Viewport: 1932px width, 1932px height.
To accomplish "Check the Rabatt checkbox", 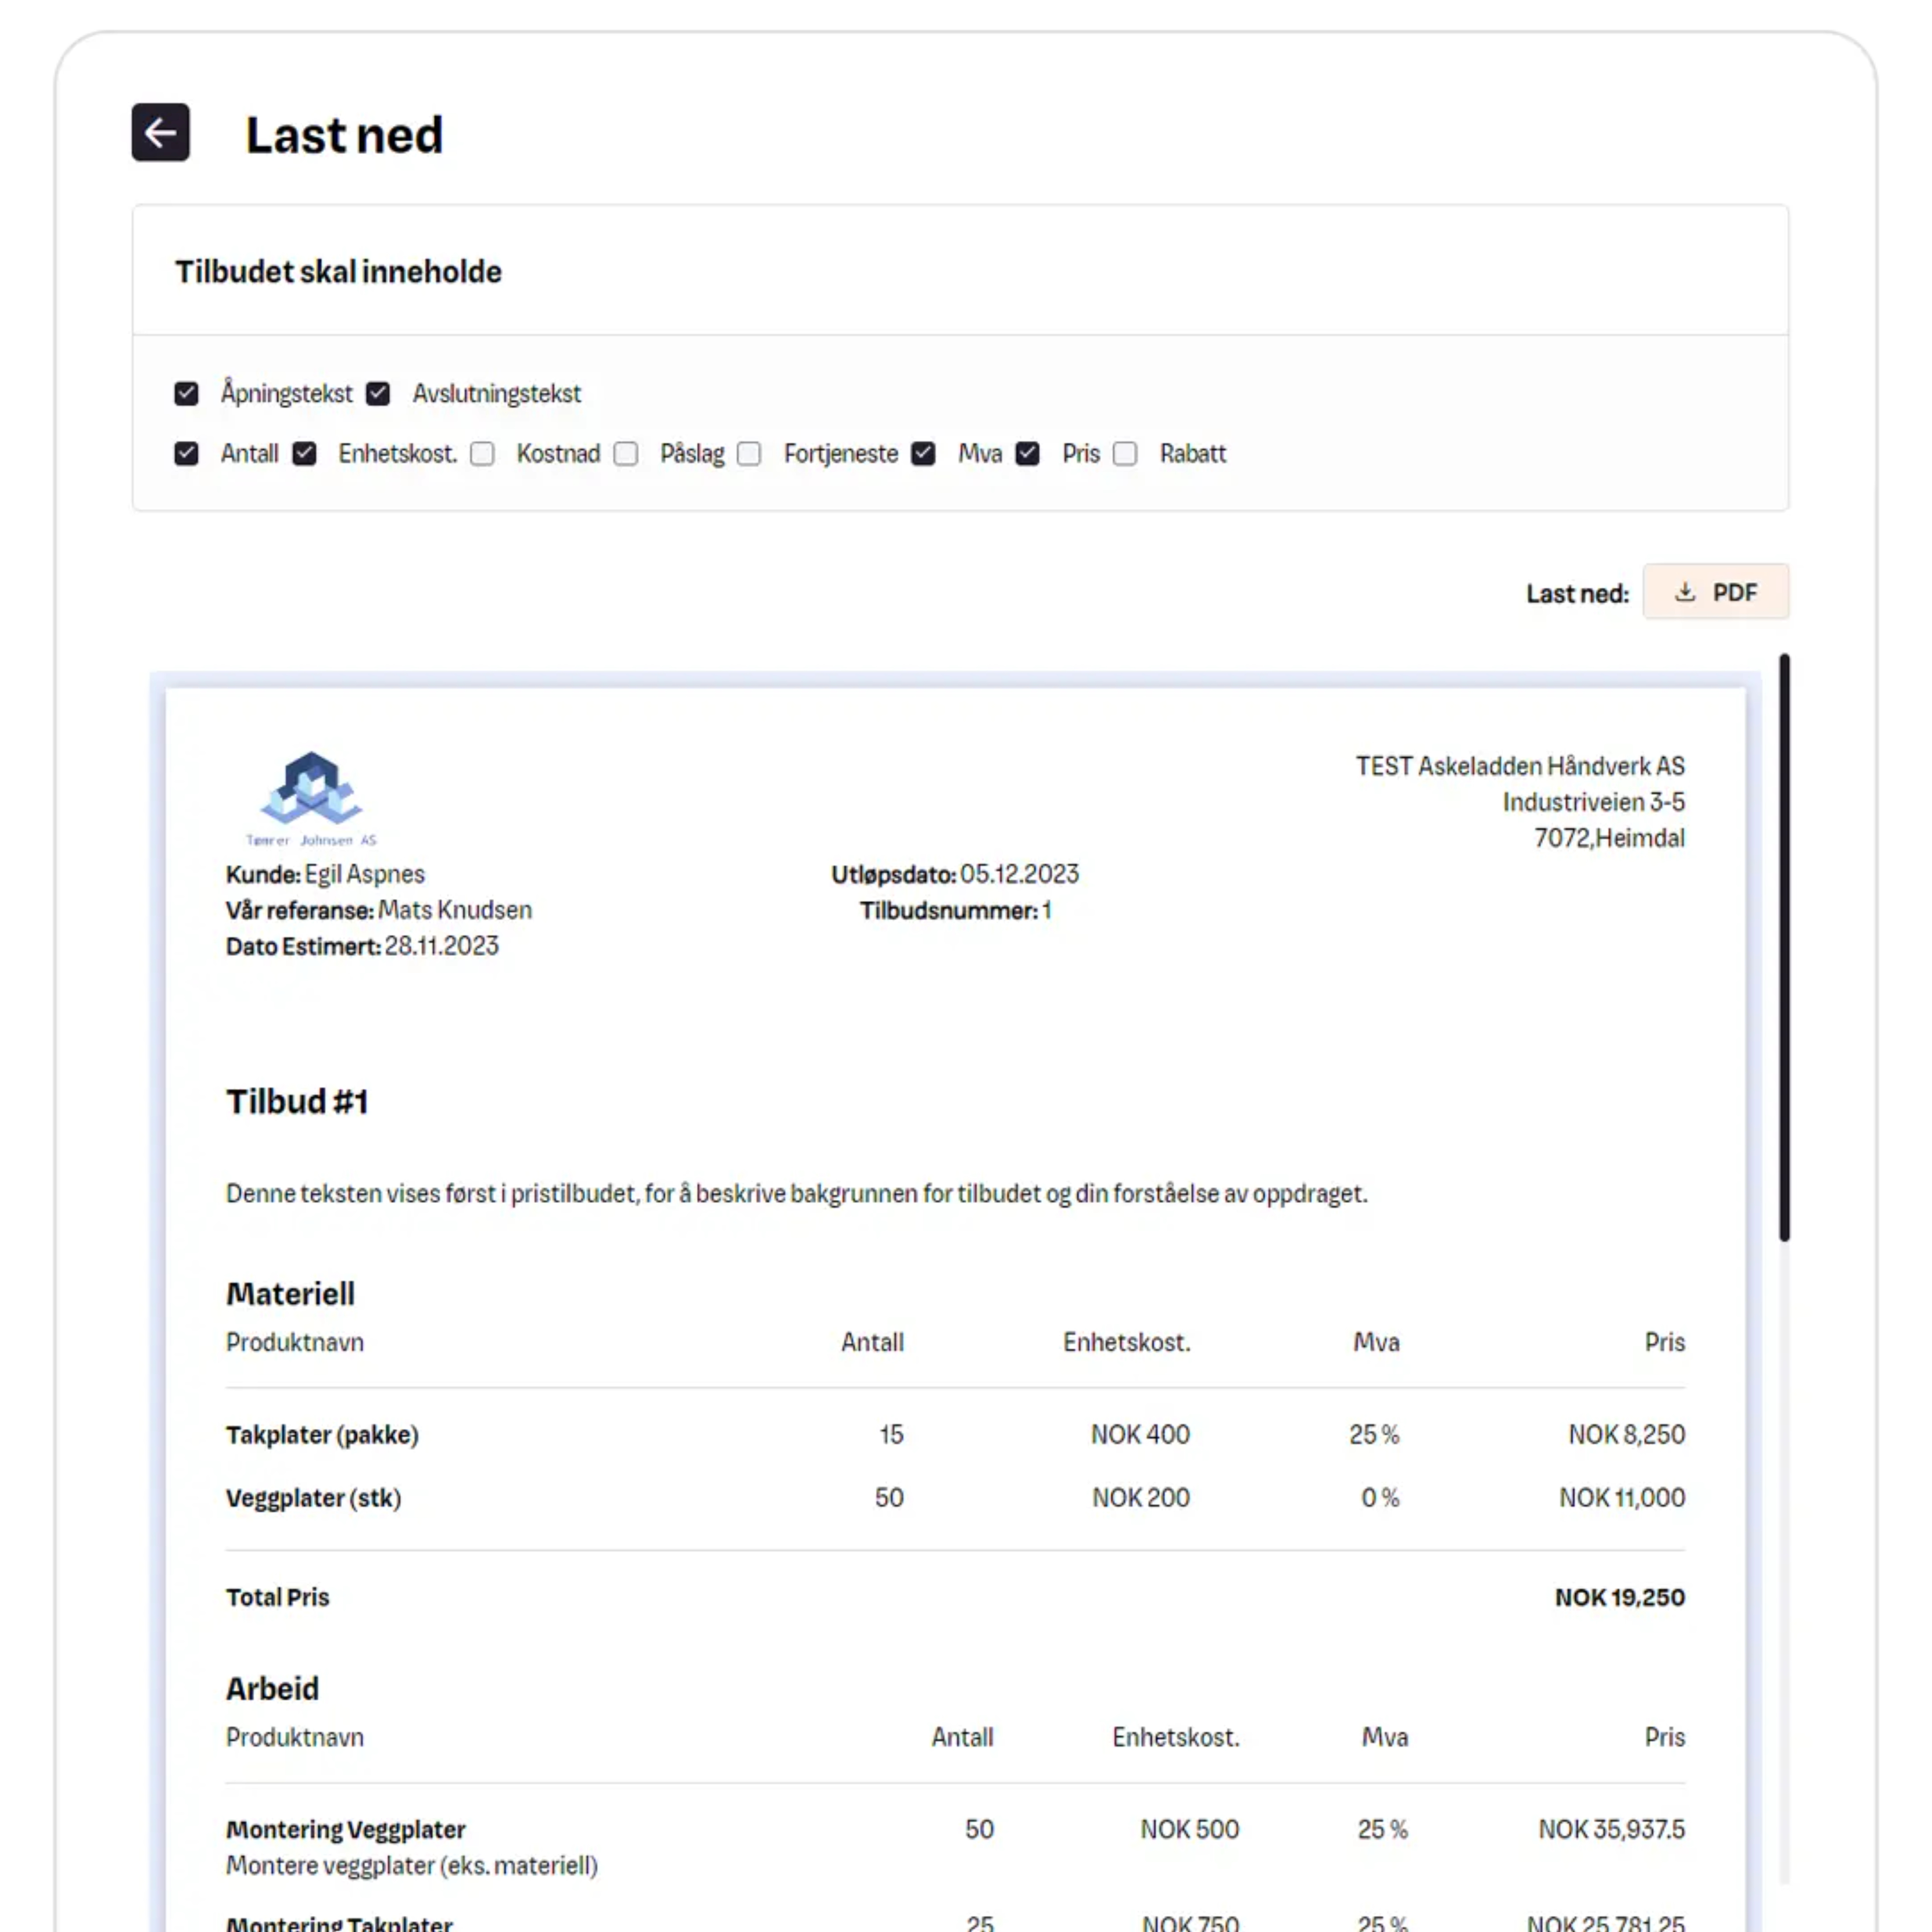I will coord(1125,454).
